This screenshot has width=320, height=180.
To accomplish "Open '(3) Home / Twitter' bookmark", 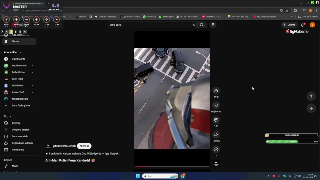I will coord(130,17).
